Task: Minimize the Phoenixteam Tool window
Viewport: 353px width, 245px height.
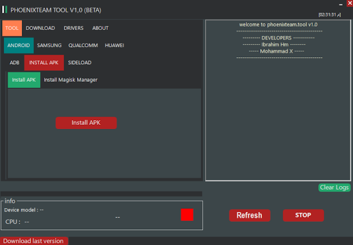Action: 341,4
